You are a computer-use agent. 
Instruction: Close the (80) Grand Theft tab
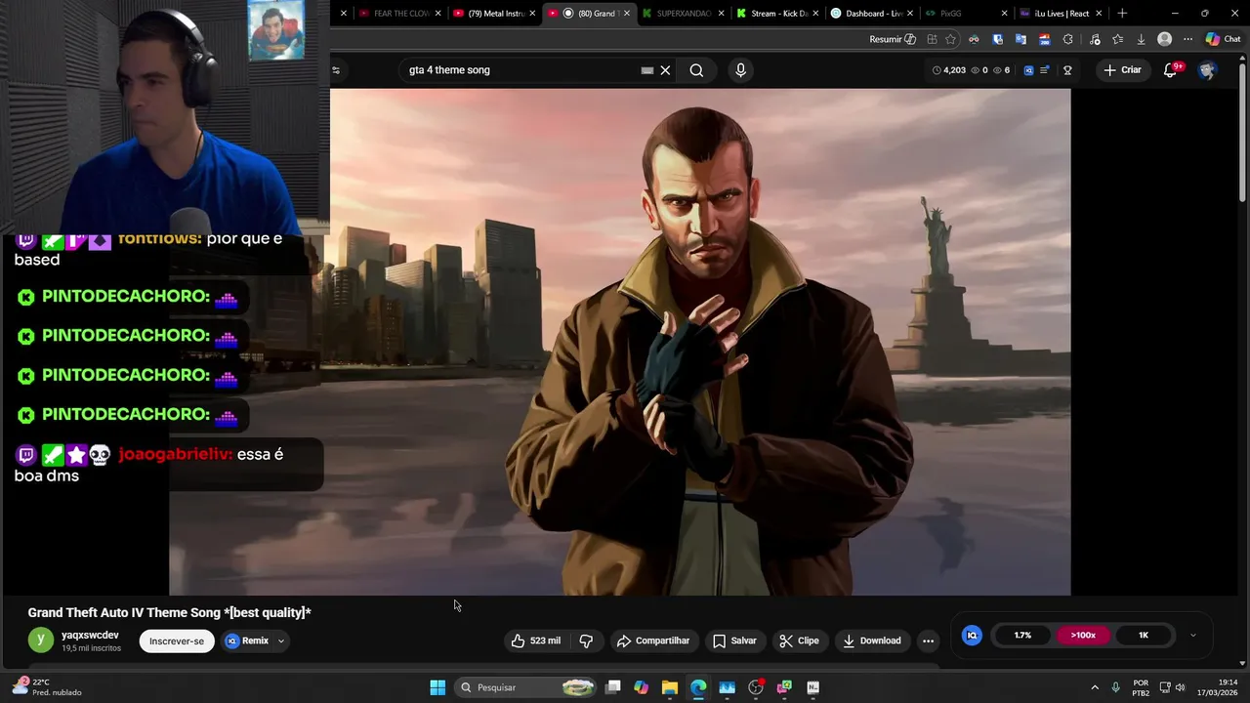tap(625, 14)
